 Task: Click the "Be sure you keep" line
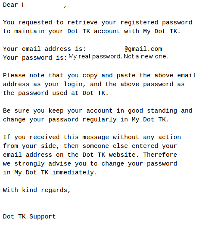point(98,111)
